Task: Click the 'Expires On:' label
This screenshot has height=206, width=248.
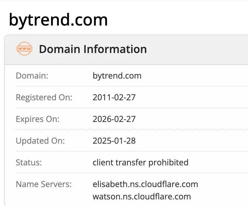Action: pyautogui.click(x=38, y=119)
